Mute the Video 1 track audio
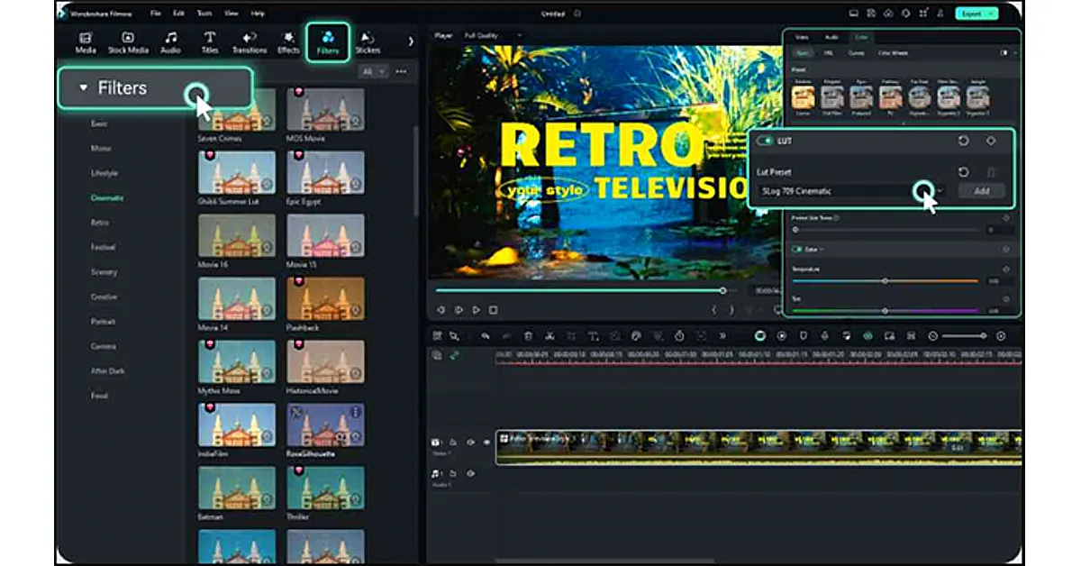The height and width of the screenshot is (566, 1081). [x=470, y=443]
